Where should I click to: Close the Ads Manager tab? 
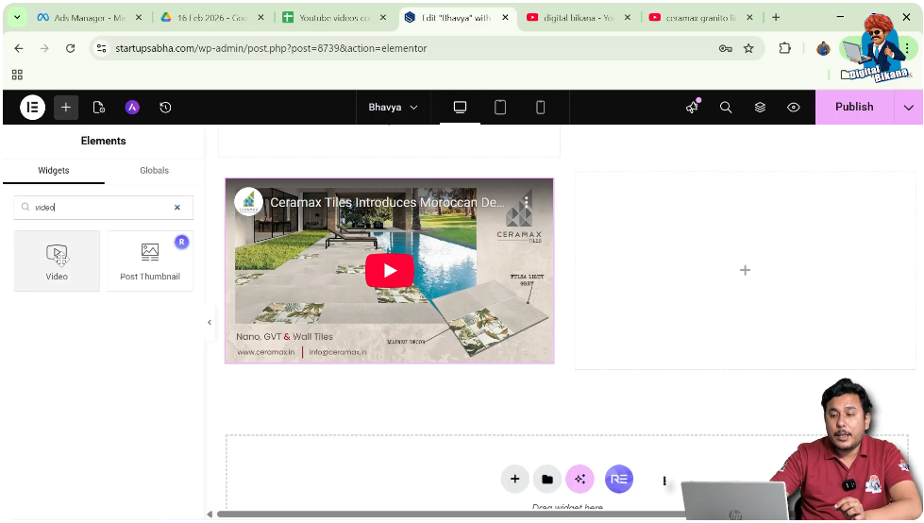click(x=139, y=18)
